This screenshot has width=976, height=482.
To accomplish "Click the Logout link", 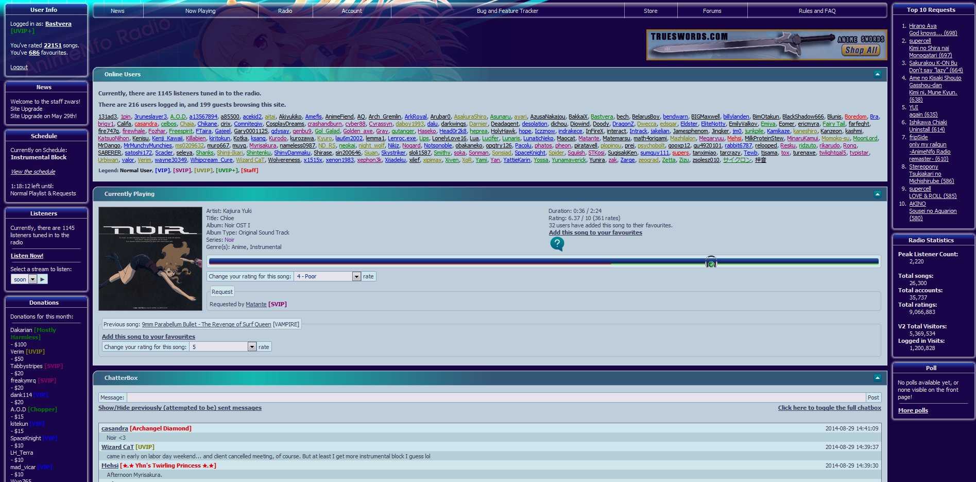I will (19, 67).
